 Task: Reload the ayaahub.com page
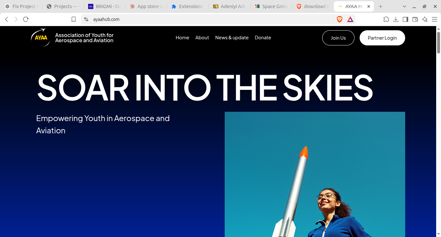pos(26,19)
